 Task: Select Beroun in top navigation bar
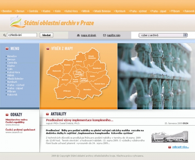[20, 11]
